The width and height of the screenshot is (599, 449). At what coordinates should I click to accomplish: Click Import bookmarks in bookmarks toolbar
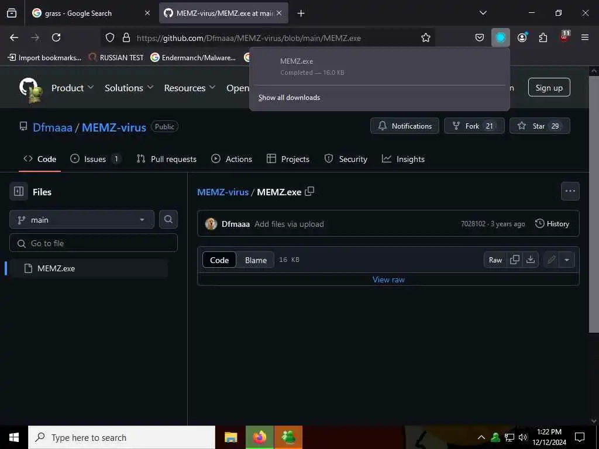pos(44,58)
